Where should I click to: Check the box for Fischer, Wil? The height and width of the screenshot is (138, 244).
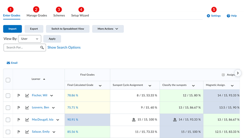click(x=8, y=95)
